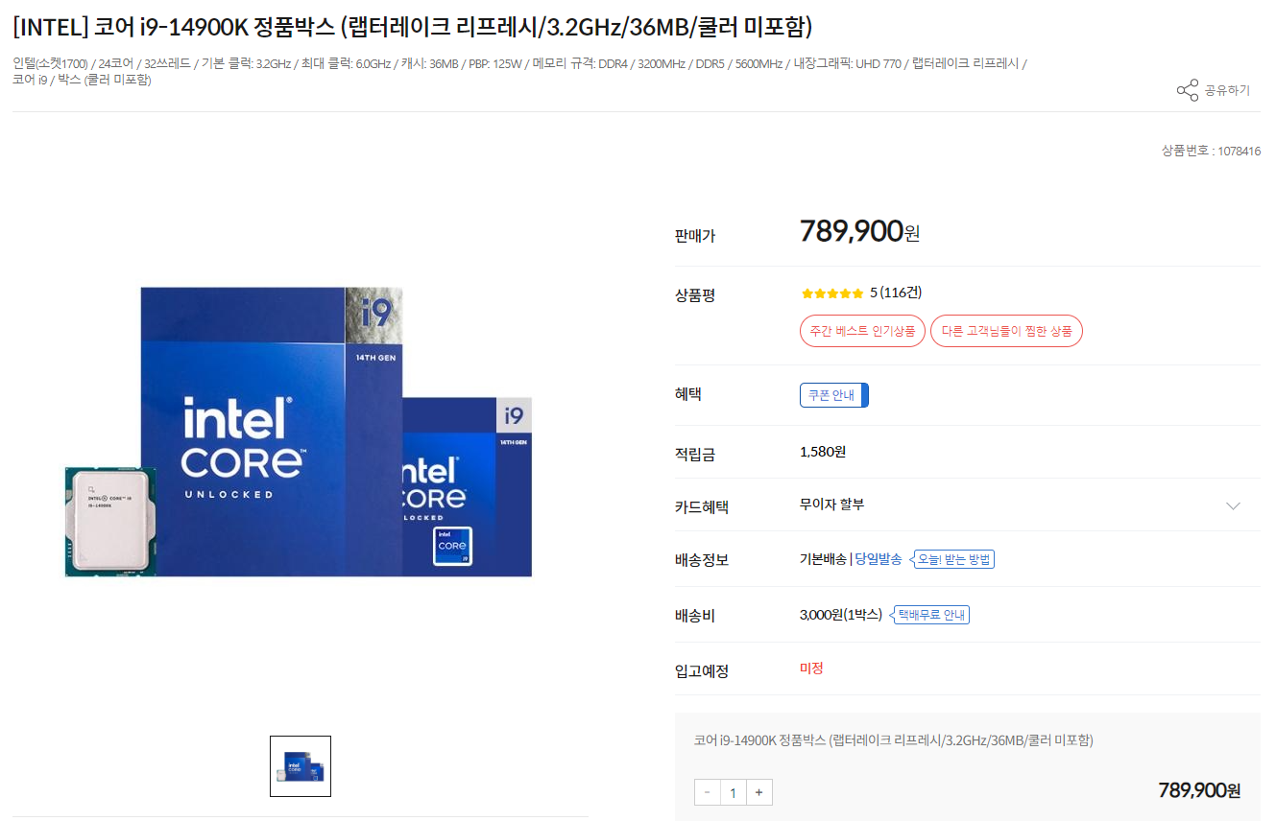Viewport: 1276px width, 821px height.
Task: Open the 오늘! 받는 방법 tooltip button
Action: click(x=952, y=559)
